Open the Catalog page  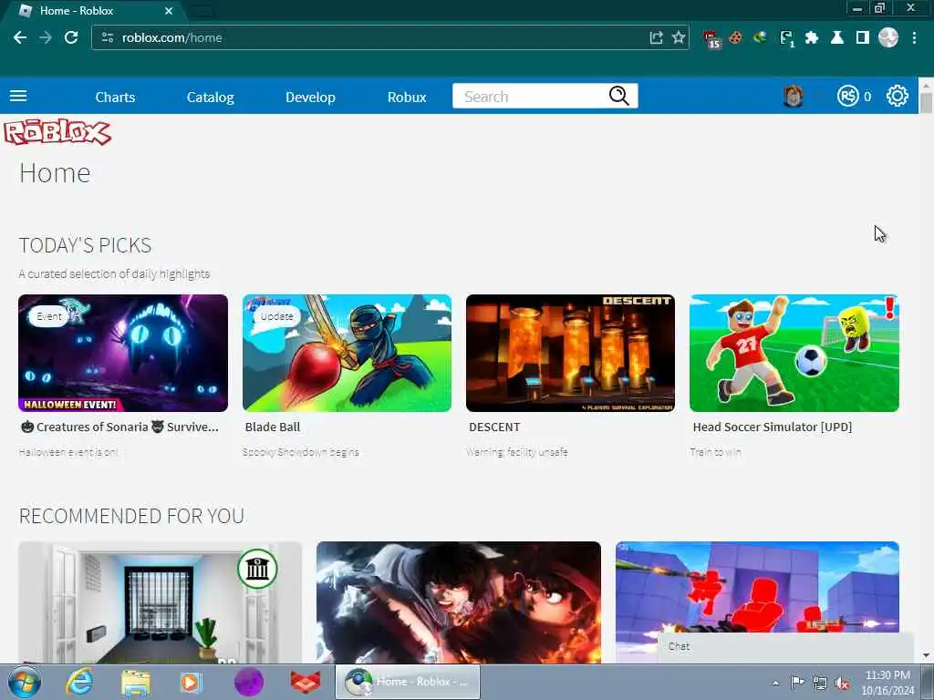(211, 97)
